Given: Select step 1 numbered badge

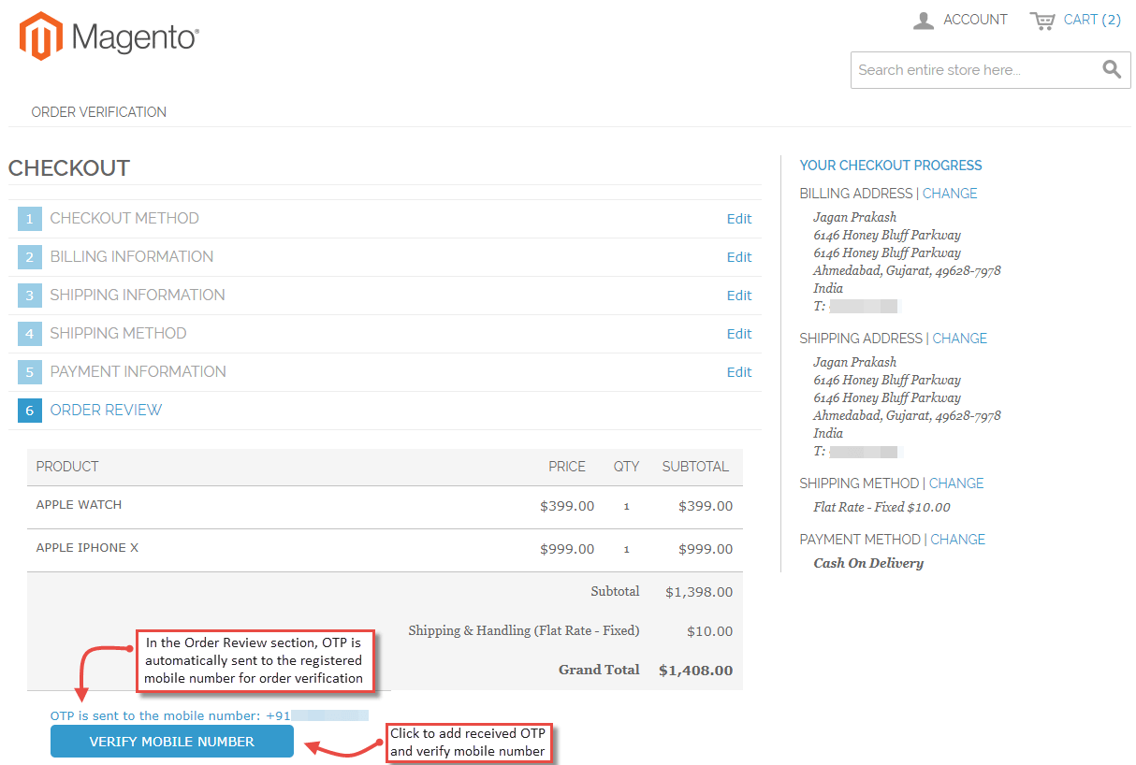Looking at the screenshot, I should tap(29, 218).
